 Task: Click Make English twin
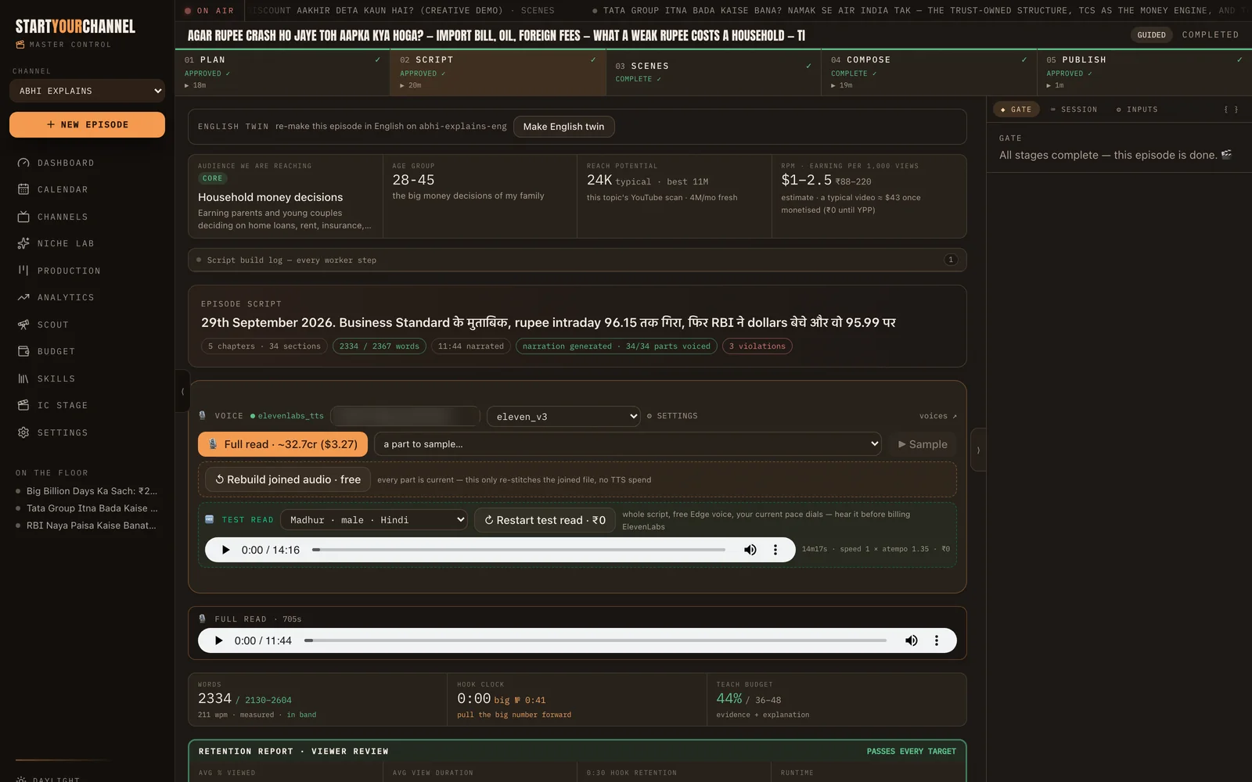tap(563, 127)
